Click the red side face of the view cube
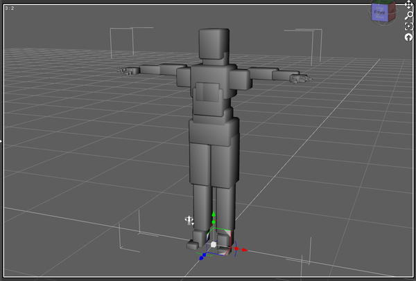 (x=392, y=11)
